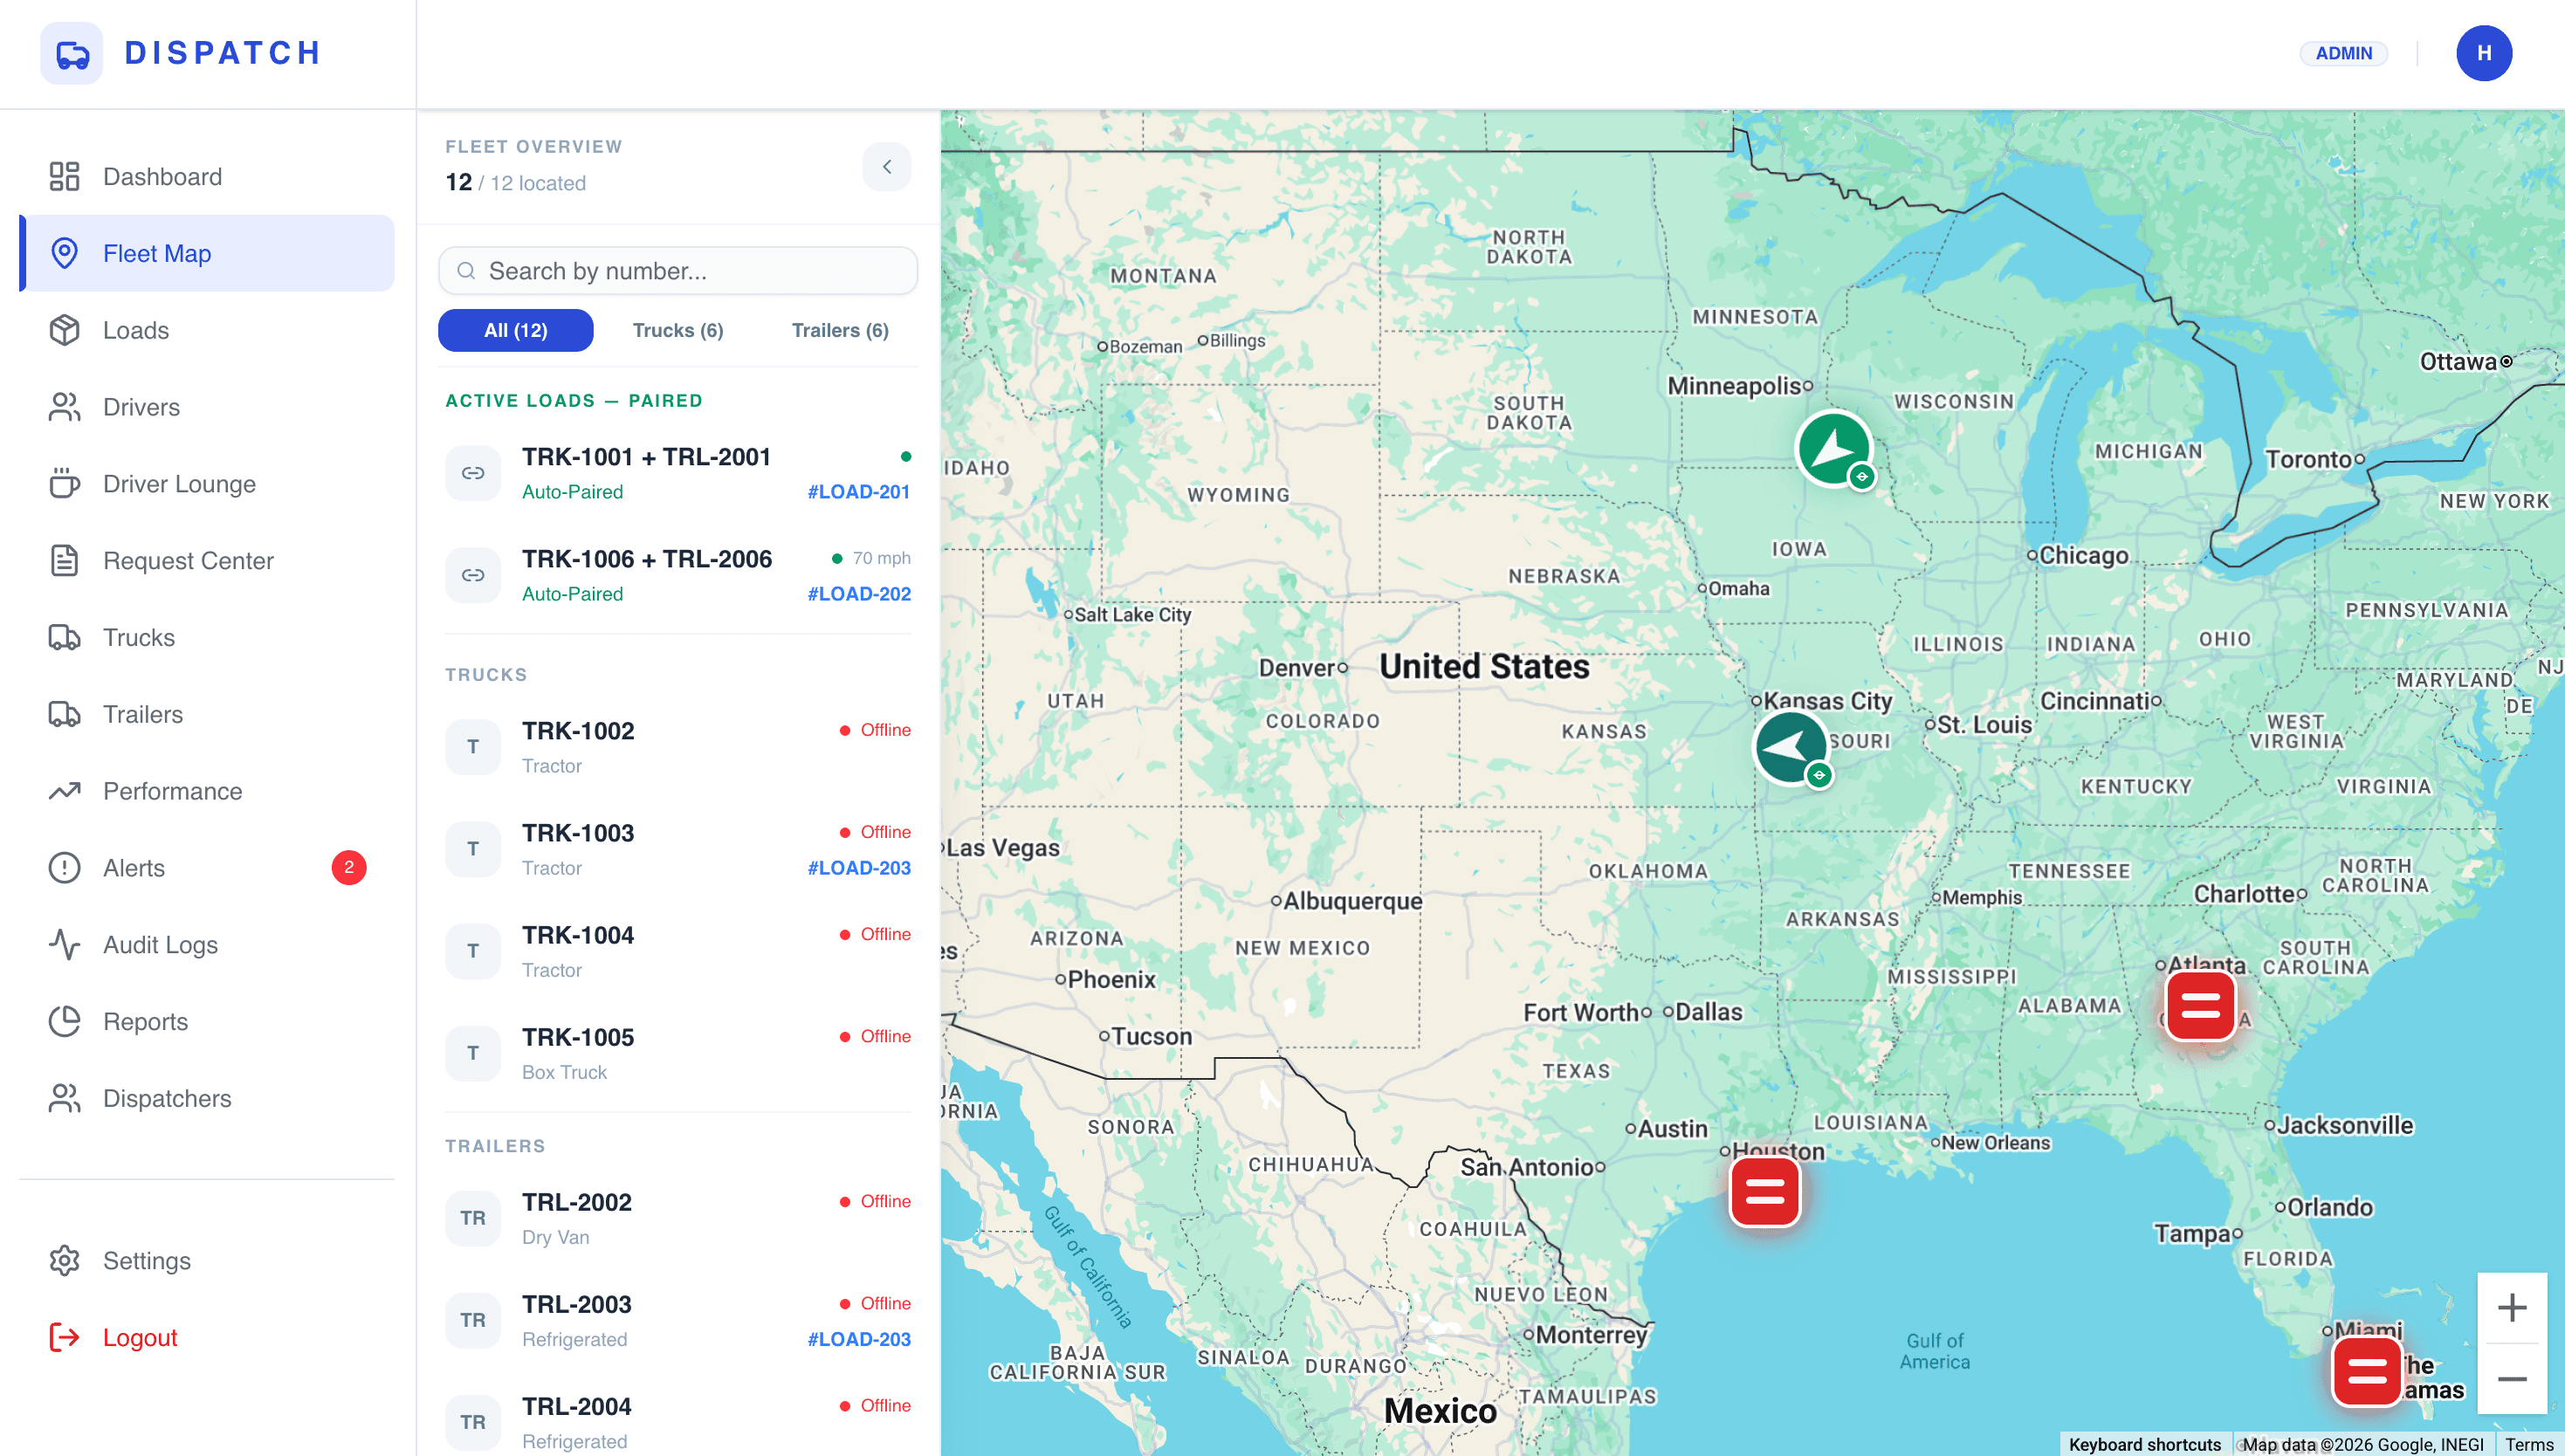
Task: Click the Auto-Paired label under TRK-1001
Action: tap(572, 492)
